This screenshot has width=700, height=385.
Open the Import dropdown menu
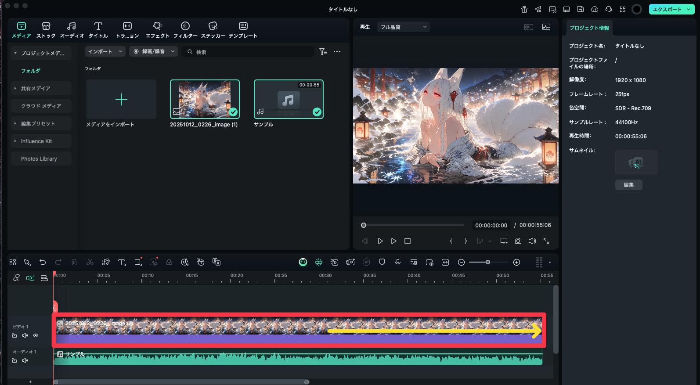coord(105,52)
